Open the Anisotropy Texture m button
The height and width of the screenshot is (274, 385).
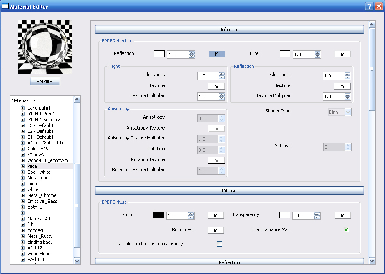pyautogui.click(x=216, y=129)
